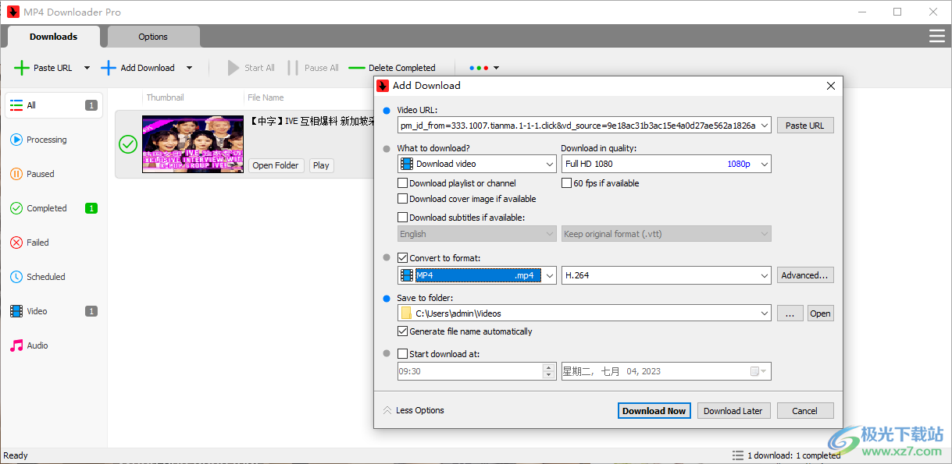Switch to the Downloads tab
Viewport: 952px width, 464px height.
[53, 37]
